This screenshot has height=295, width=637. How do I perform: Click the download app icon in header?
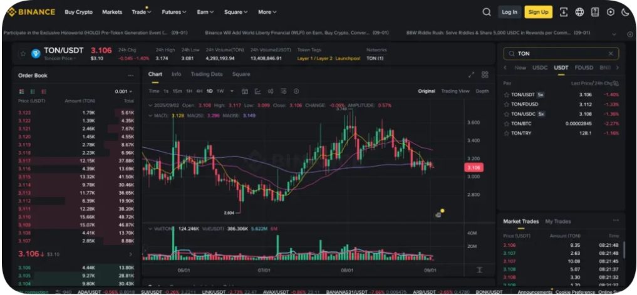click(564, 12)
